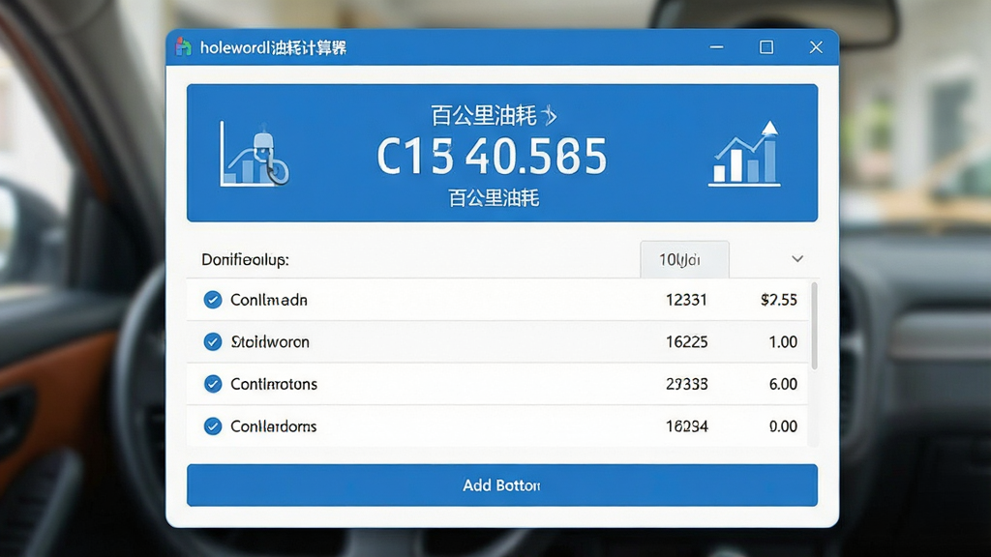The width and height of the screenshot is (991, 557).
Task: Toggle the Conllardoms row checkmark
Action: [213, 426]
